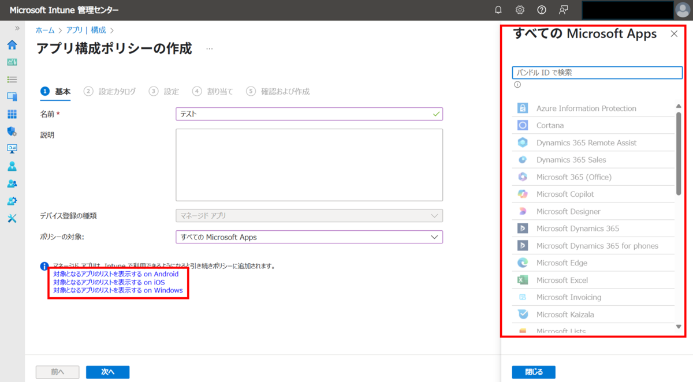This screenshot has height=382, width=693.
Task: Click the ホーム breadcrumb link
Action: [45, 30]
